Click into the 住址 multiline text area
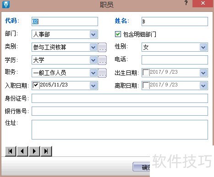This screenshot has width=214, height=177. (x=120, y=130)
